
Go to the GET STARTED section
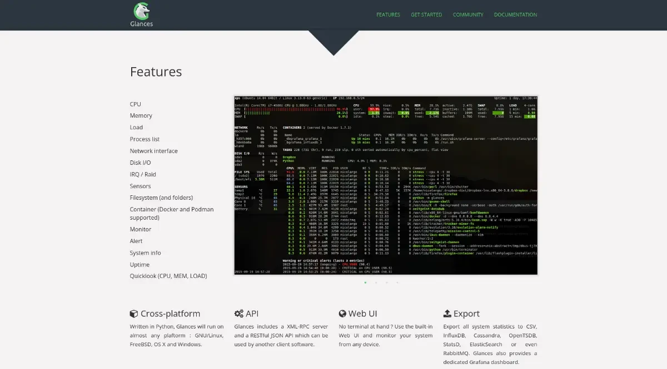tap(426, 15)
